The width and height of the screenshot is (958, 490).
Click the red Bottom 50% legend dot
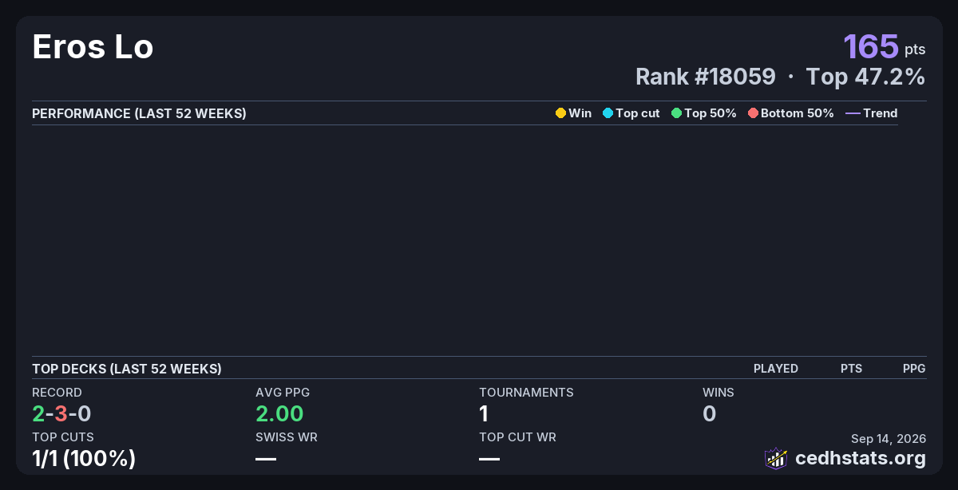tap(753, 113)
